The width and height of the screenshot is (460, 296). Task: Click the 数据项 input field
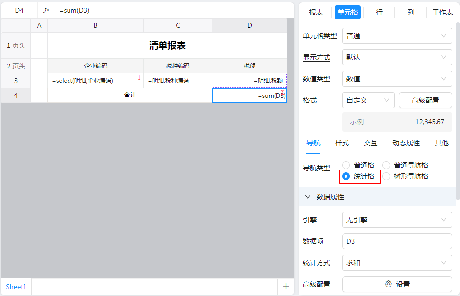click(396, 241)
